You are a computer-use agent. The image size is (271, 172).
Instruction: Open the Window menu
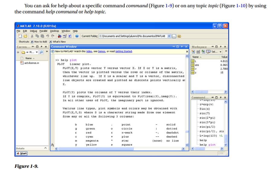tap(66, 31)
